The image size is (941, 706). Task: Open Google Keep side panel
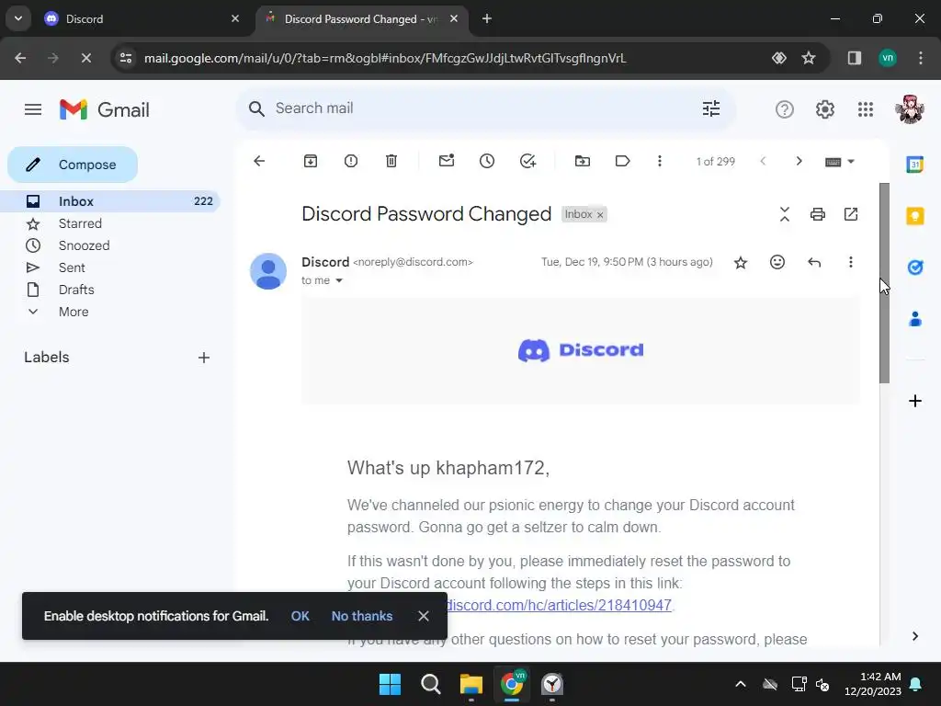tap(914, 216)
